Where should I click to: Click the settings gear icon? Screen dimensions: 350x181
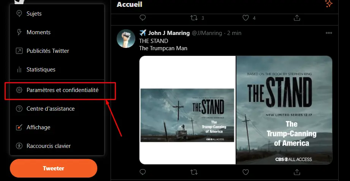point(19,90)
